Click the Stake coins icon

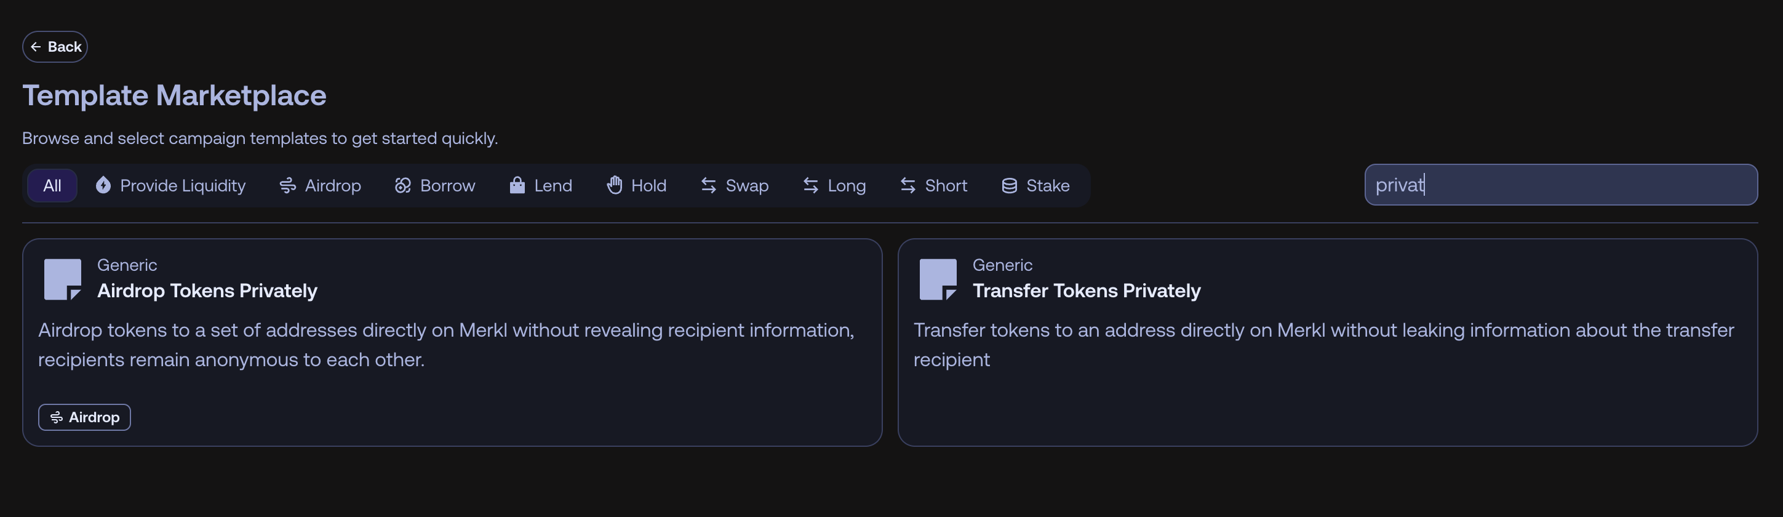point(1009,185)
